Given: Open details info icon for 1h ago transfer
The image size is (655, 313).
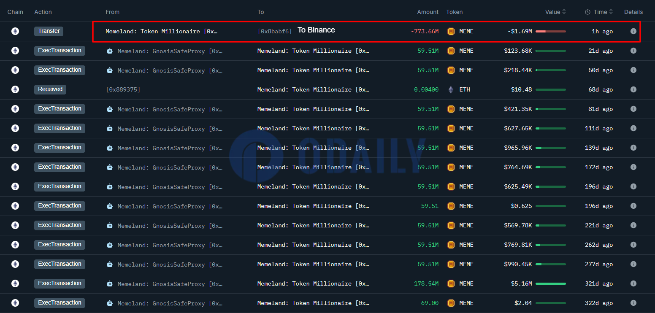Looking at the screenshot, I should pyautogui.click(x=633, y=31).
